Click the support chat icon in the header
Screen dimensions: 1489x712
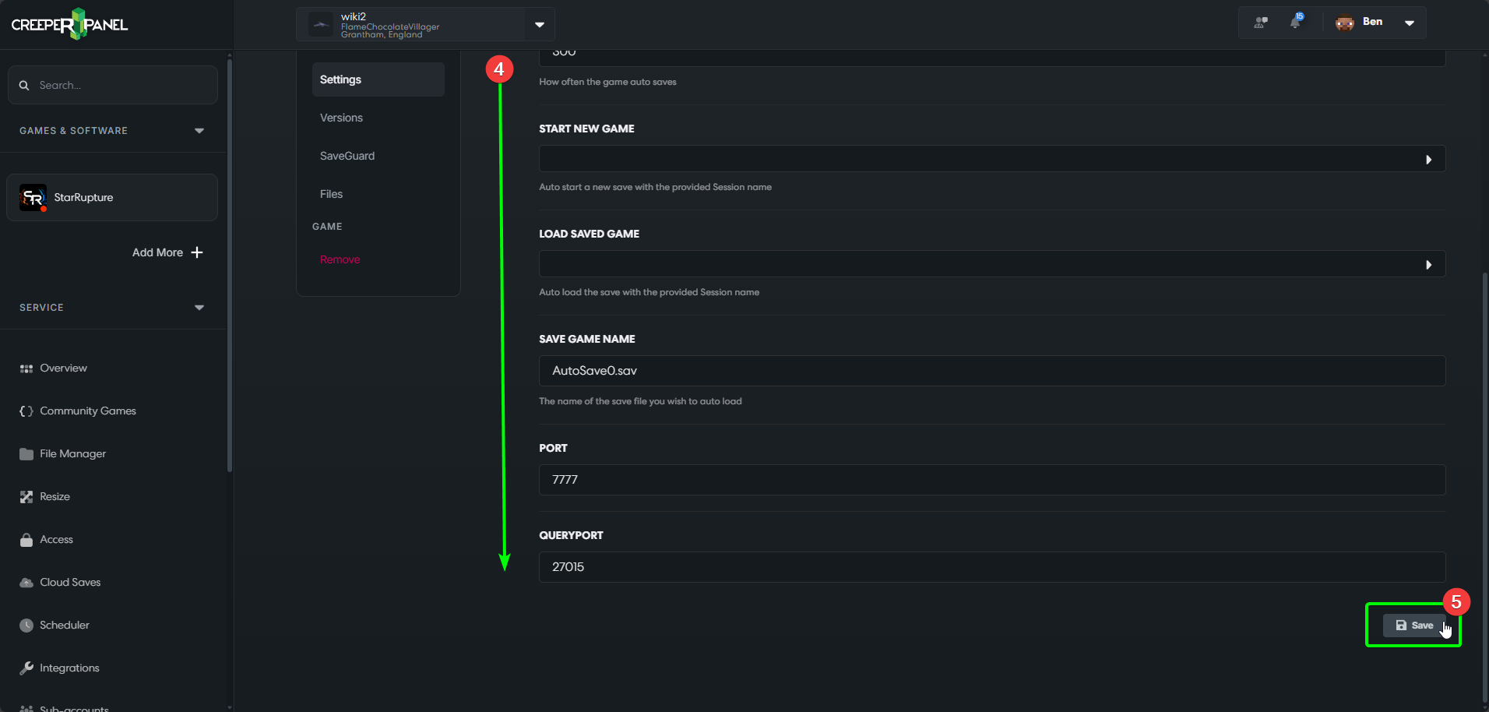[x=1259, y=22]
